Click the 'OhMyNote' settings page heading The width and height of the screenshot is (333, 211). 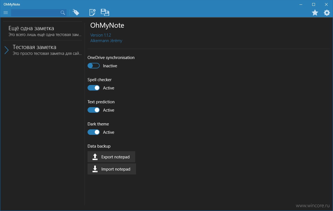pyautogui.click(x=107, y=25)
